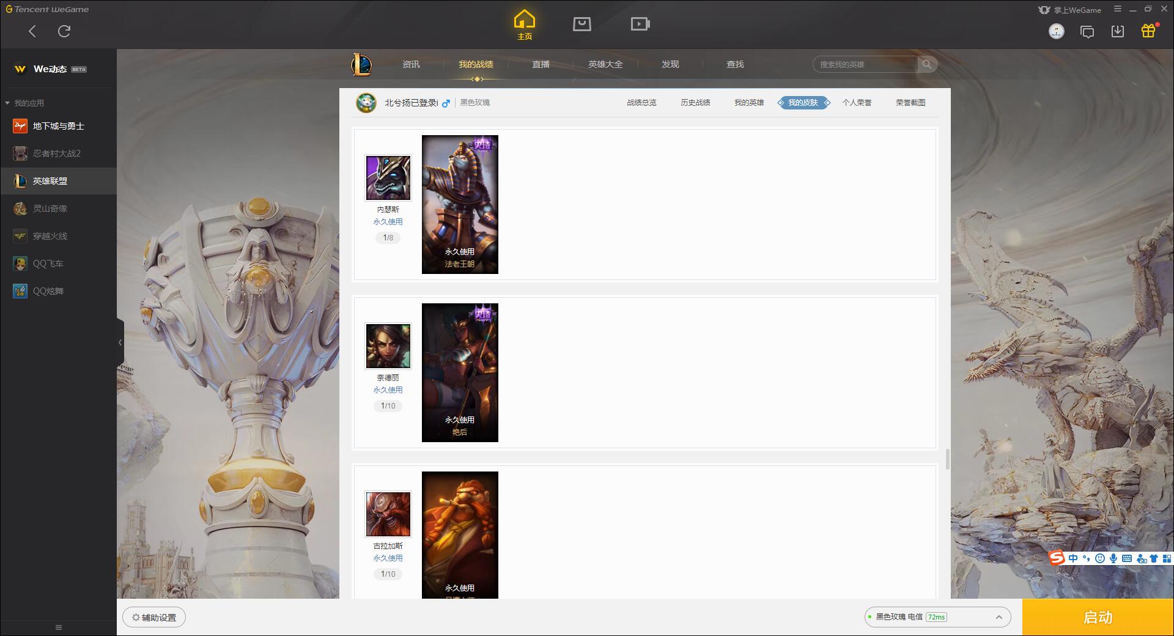Click the 黑色玫瑰 server label beside name
Image resolution: width=1174 pixels, height=636 pixels.
click(x=474, y=103)
